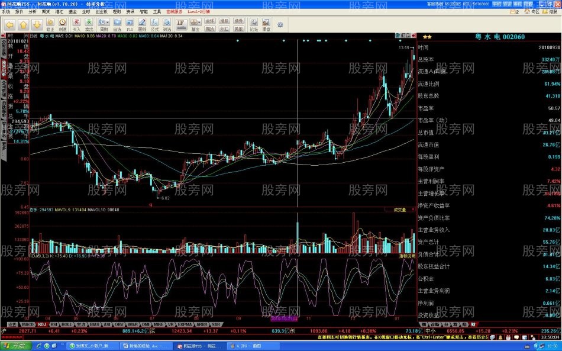Screen dimensions: 562x351
Task: Switch to the OBV indicator tab
Action: 119,324
